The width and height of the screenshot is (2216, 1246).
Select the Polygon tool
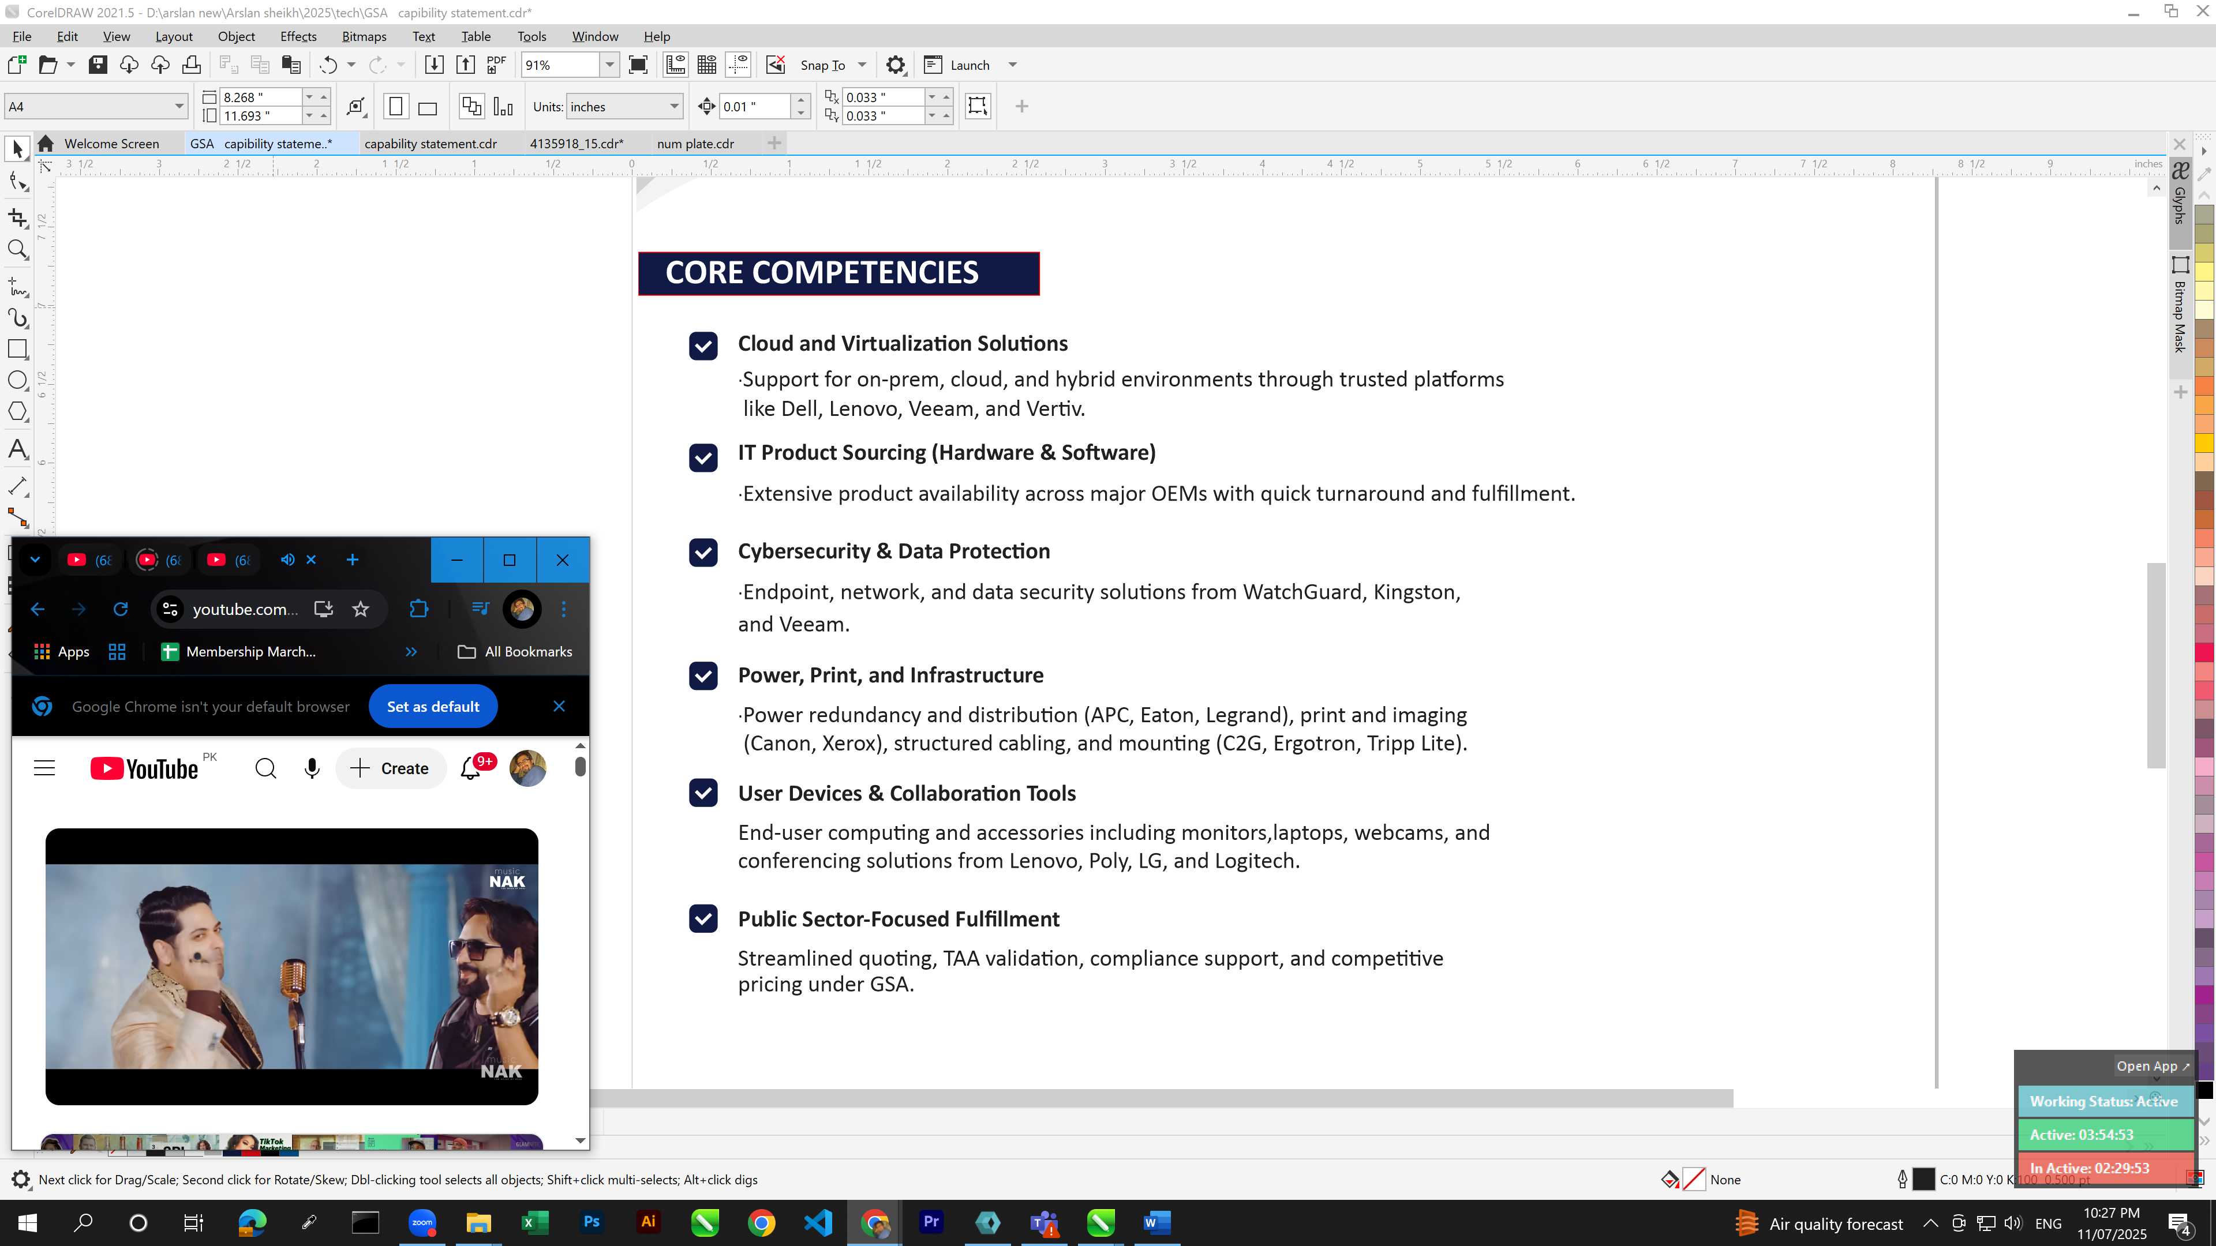[17, 412]
